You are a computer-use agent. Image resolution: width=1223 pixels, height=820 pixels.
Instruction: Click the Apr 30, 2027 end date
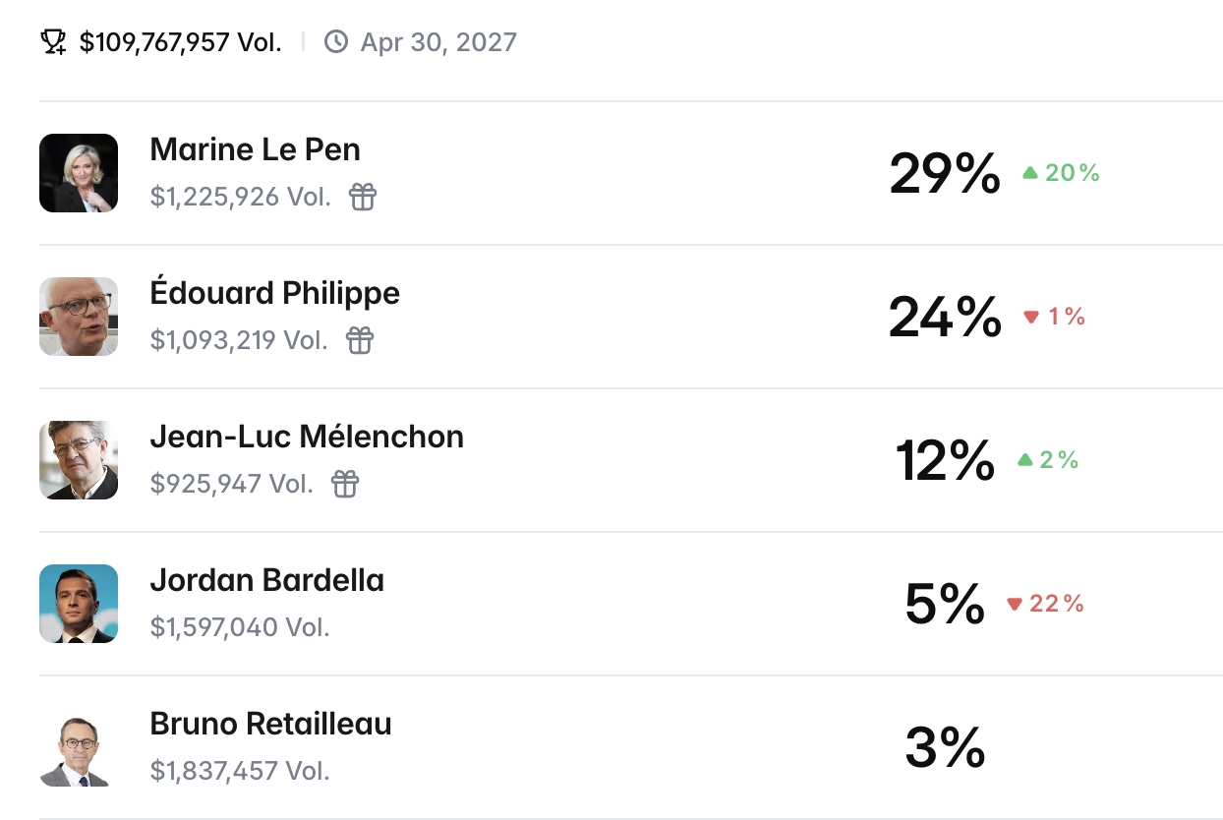pyautogui.click(x=438, y=42)
